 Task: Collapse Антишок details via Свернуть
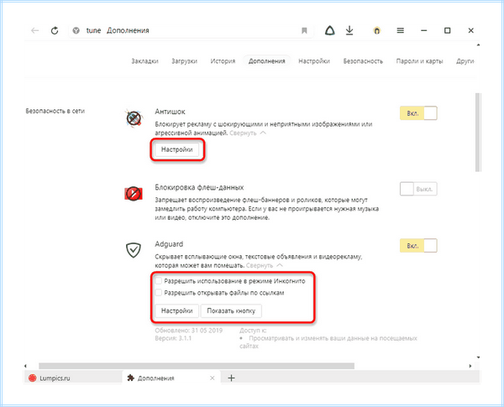[248, 133]
